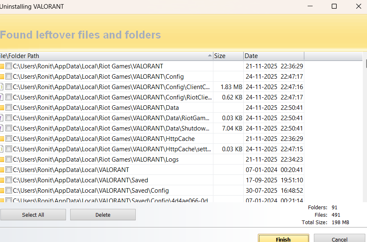Click date cell 30-07-2025 16:48:52
Screen dimensions: 367x242
coord(274,191)
